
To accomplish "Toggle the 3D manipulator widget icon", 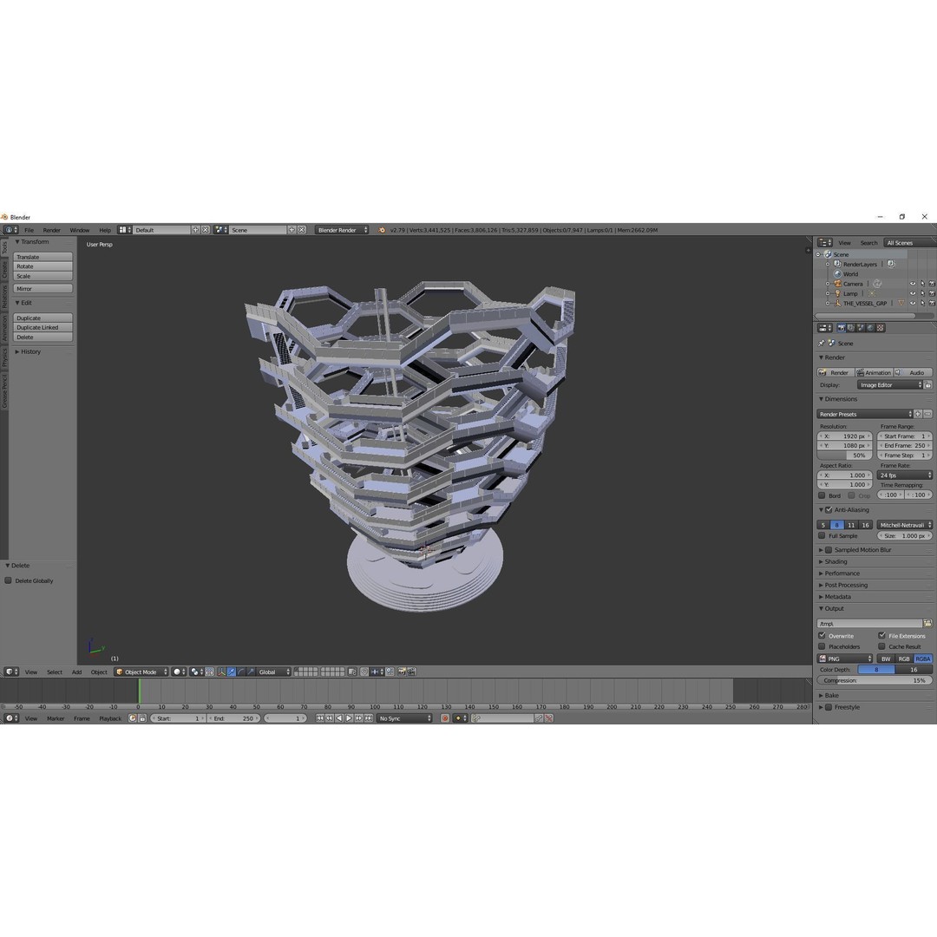I will coord(222,672).
